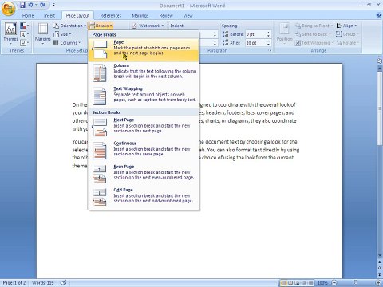This screenshot has height=287, width=383.
Task: Click the Zoom In plus button
Action: click(379, 283)
